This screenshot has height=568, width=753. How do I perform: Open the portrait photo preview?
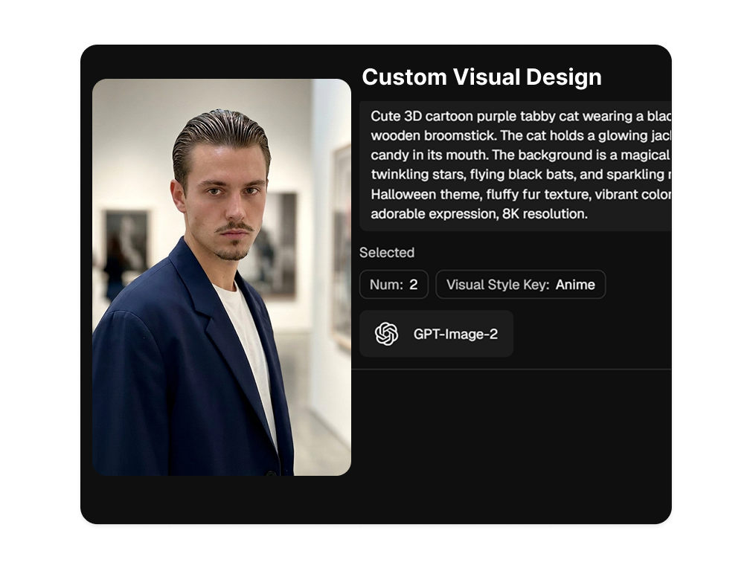(x=222, y=277)
